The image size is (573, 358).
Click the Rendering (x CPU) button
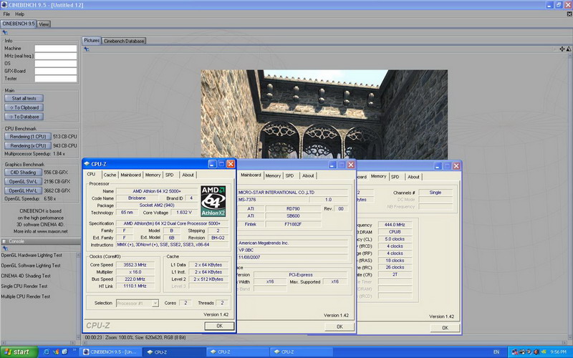pyautogui.click(x=27, y=145)
